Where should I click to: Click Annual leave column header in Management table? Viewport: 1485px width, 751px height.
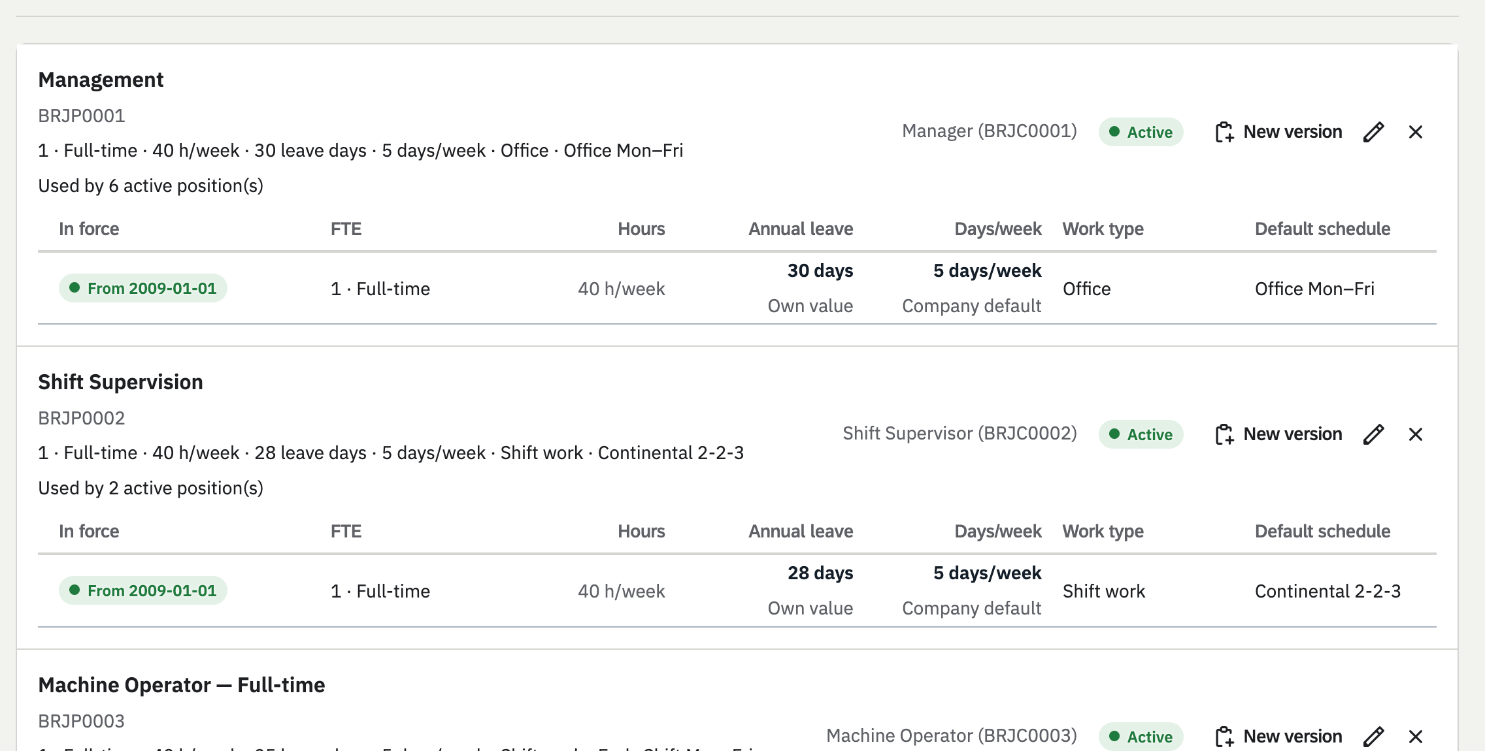pos(801,229)
